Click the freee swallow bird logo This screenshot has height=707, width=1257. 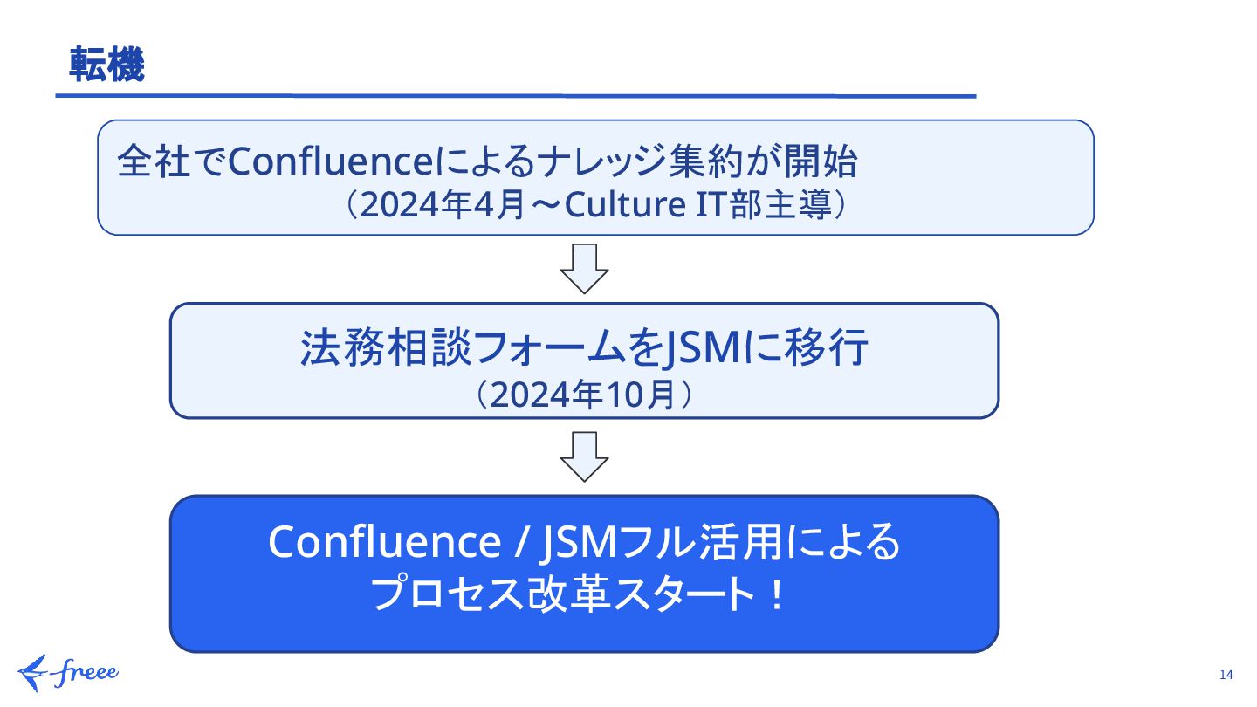coord(34,671)
